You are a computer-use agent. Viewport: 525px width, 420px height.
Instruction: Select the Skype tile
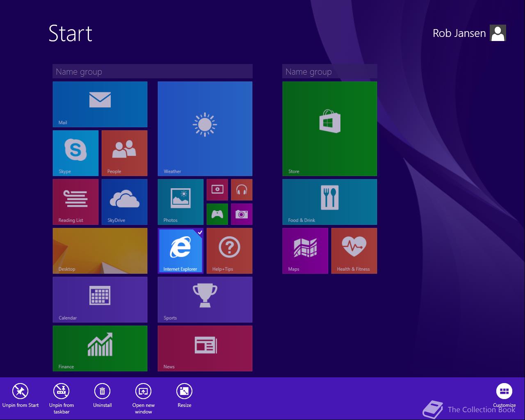pyautogui.click(x=75, y=153)
